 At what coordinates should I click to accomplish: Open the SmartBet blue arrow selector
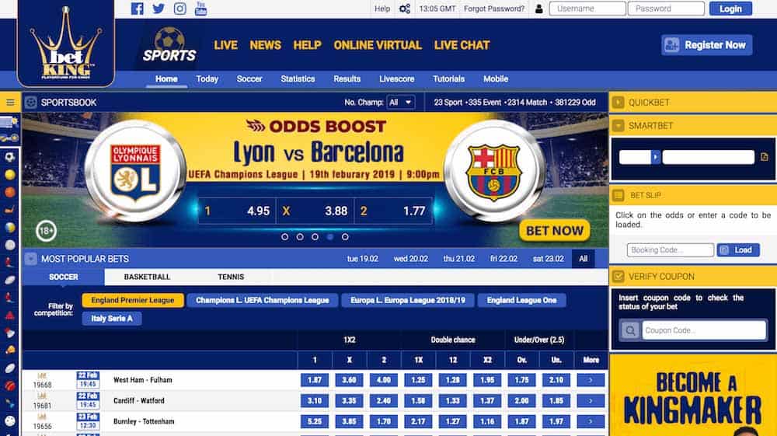[x=655, y=157]
